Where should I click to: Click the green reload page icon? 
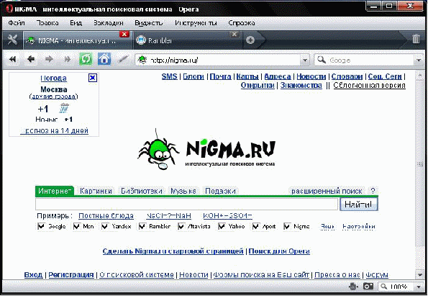pos(86,59)
